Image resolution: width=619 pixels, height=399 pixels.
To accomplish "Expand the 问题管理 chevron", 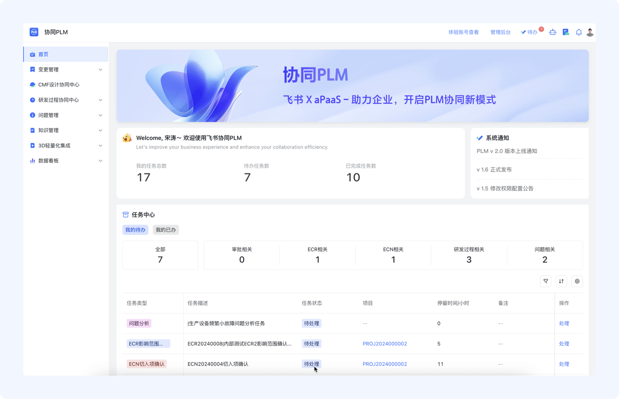I will point(100,115).
